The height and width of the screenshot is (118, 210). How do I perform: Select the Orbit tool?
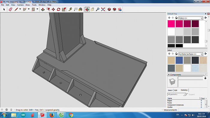click(x=87, y=9)
